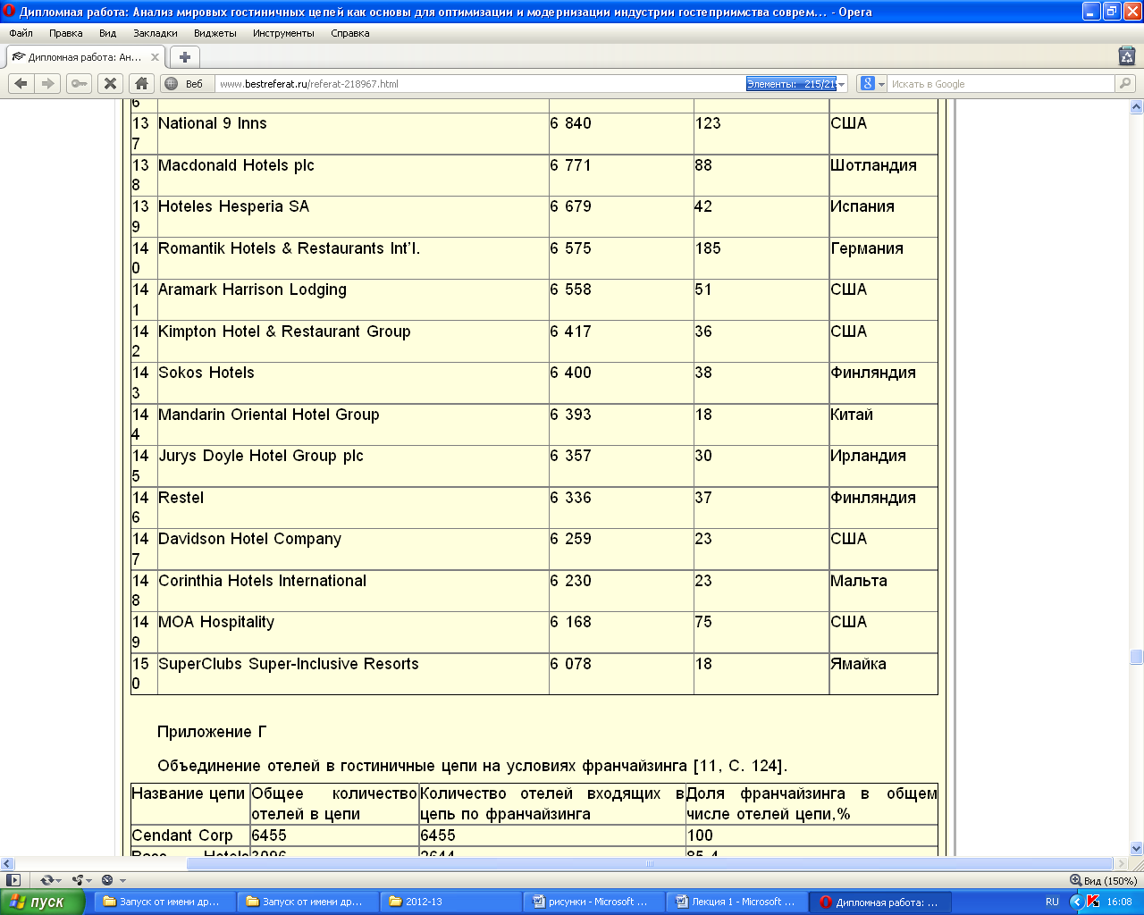Open the Справка menu

[x=350, y=33]
